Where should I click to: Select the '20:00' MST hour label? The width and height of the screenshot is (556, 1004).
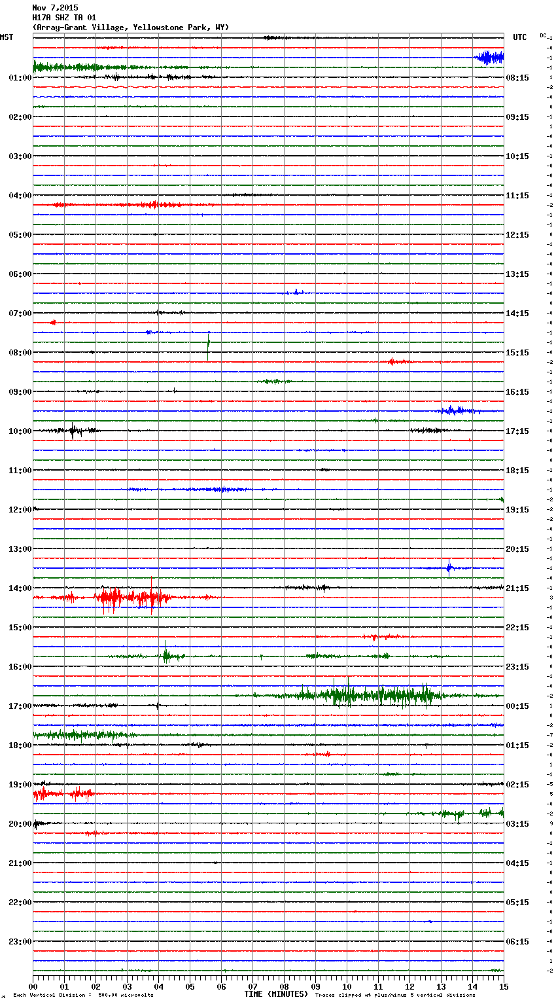tap(20, 824)
